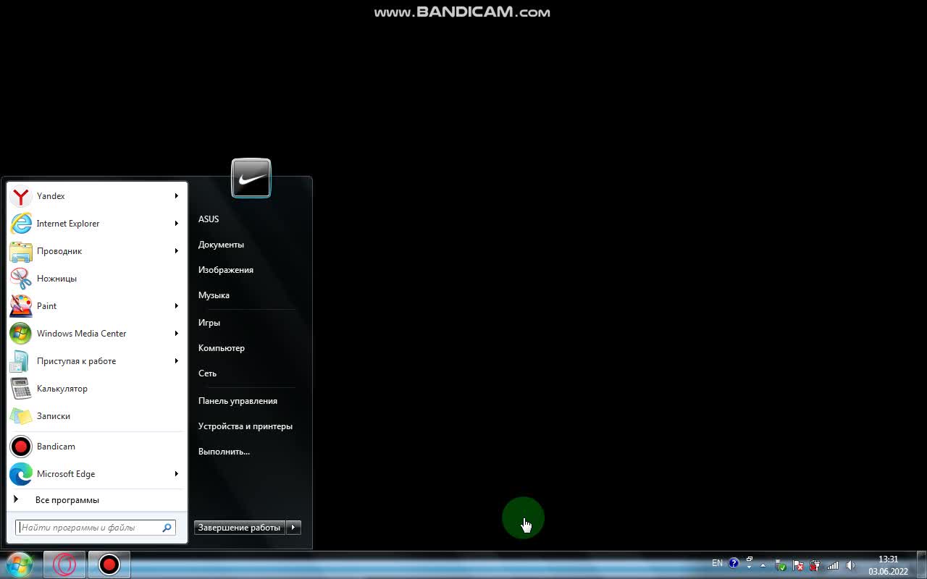Expand Microsoft Edge jump list arrow
This screenshot has height=579, width=927.
click(176, 474)
